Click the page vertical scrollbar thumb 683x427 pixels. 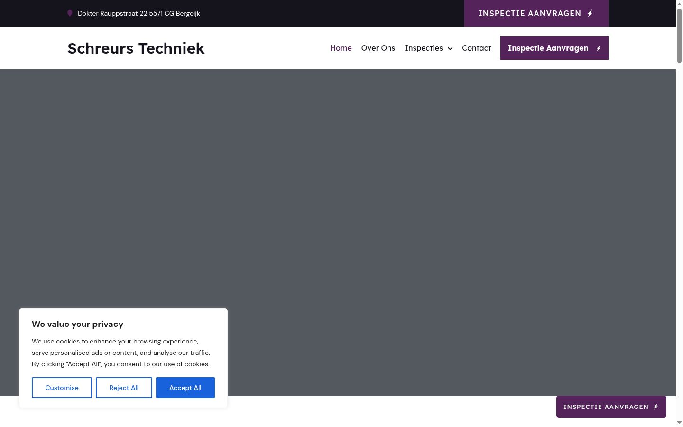click(679, 36)
